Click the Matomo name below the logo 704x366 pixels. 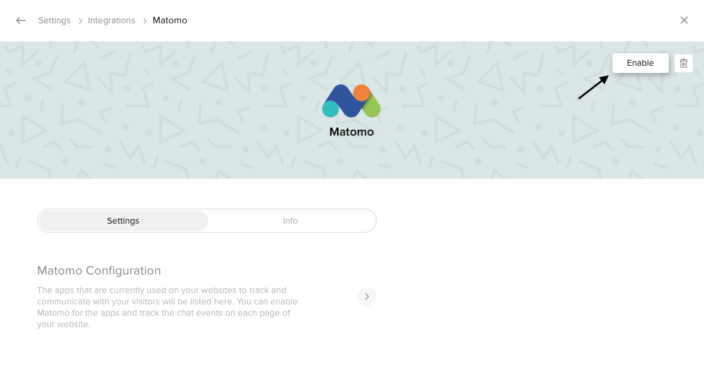(351, 132)
